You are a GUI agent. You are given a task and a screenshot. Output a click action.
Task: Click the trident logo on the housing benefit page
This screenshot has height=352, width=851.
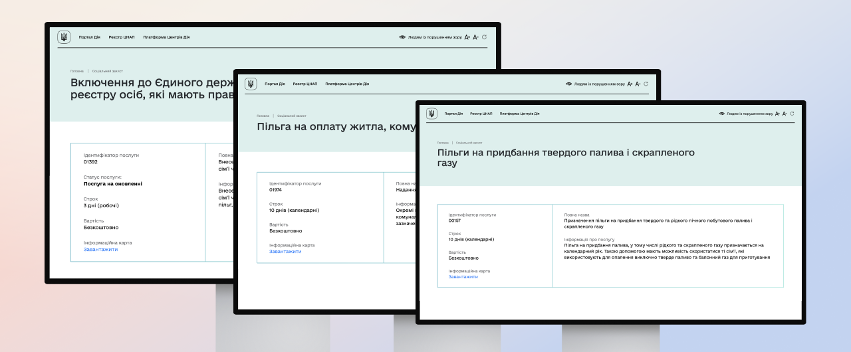pos(251,84)
